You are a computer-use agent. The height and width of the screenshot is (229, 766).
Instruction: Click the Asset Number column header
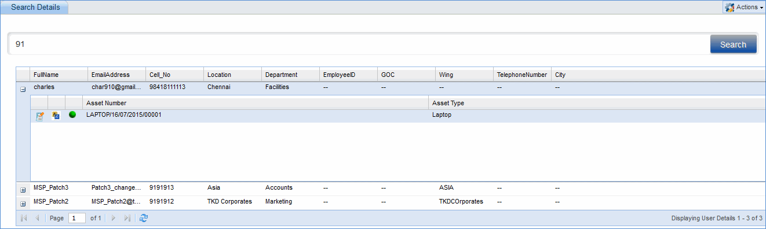[255, 103]
